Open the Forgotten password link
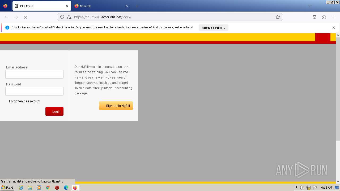This screenshot has height=191, width=340. pos(24,101)
